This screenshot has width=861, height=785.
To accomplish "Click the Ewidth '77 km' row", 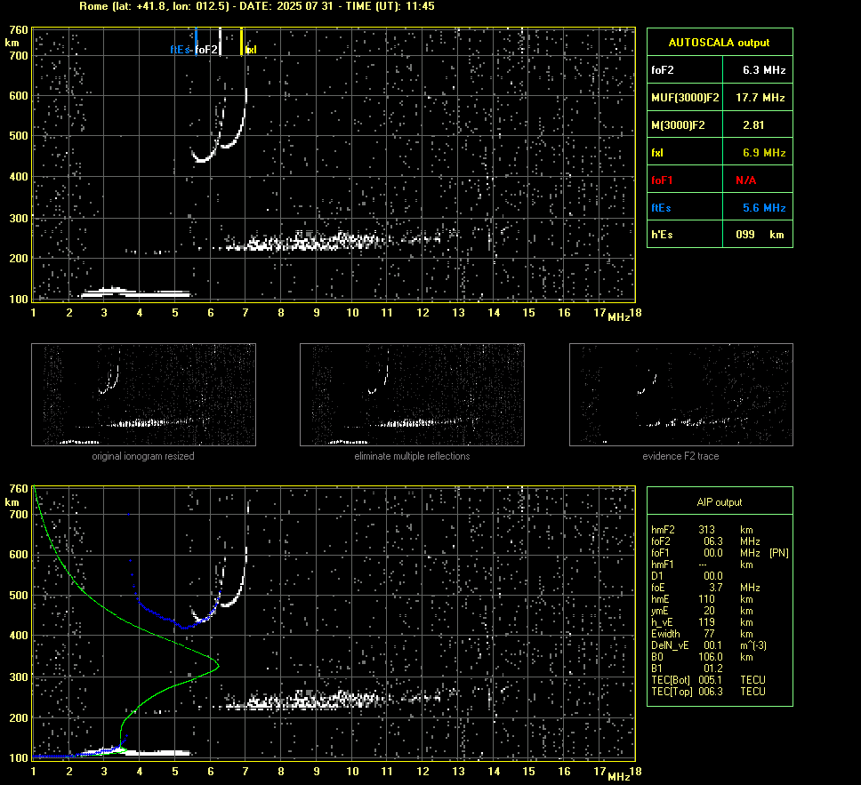I will [x=702, y=634].
